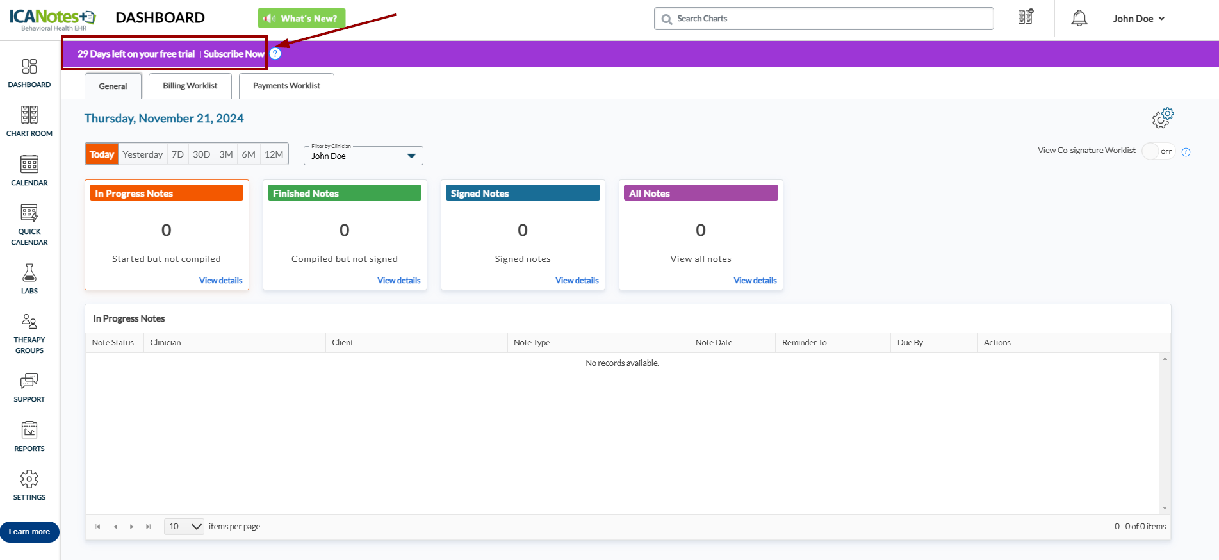Click the notifications bell icon
The width and height of the screenshot is (1219, 560).
tap(1079, 19)
